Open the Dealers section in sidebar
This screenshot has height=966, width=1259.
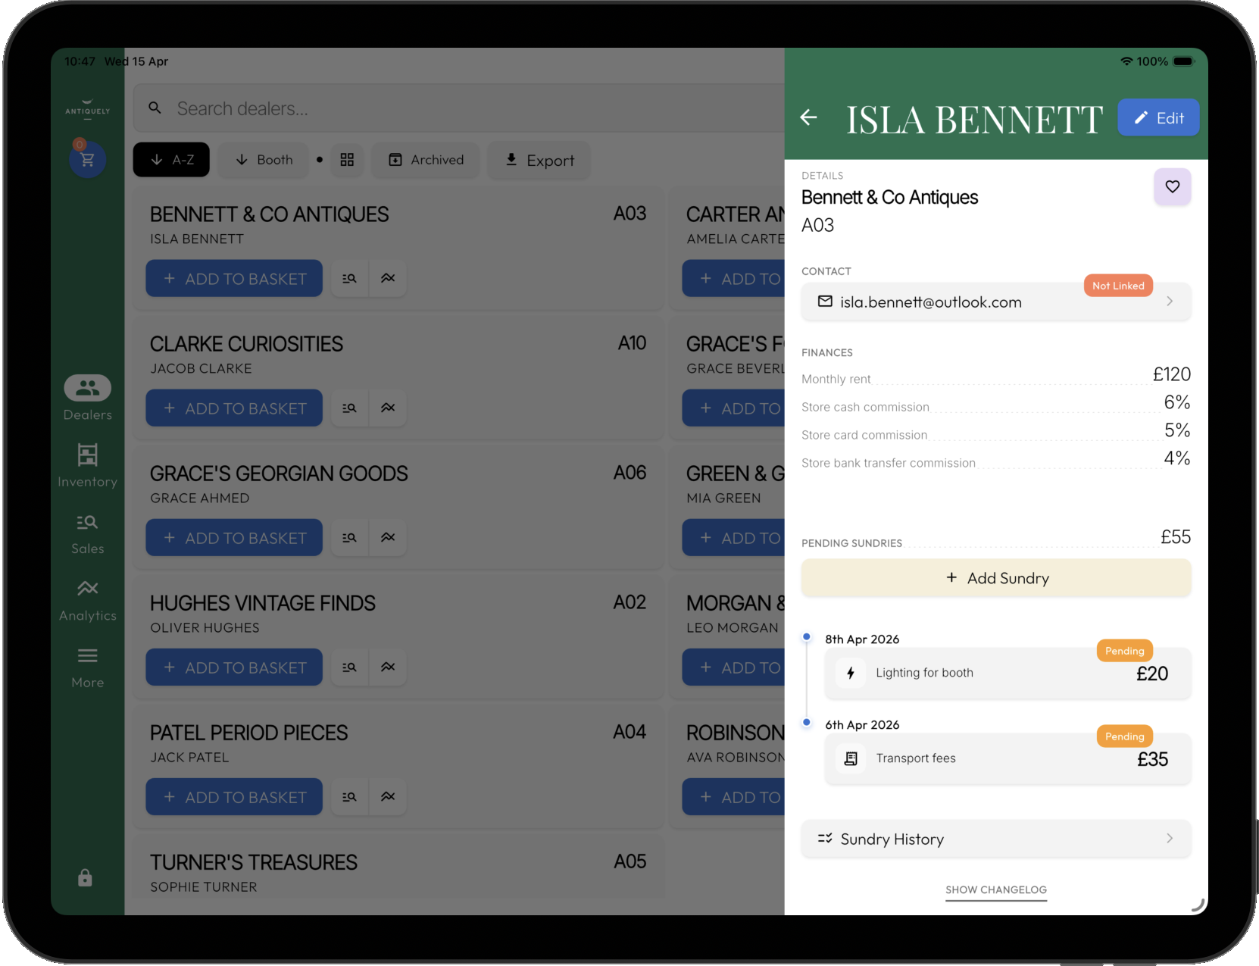click(x=88, y=399)
